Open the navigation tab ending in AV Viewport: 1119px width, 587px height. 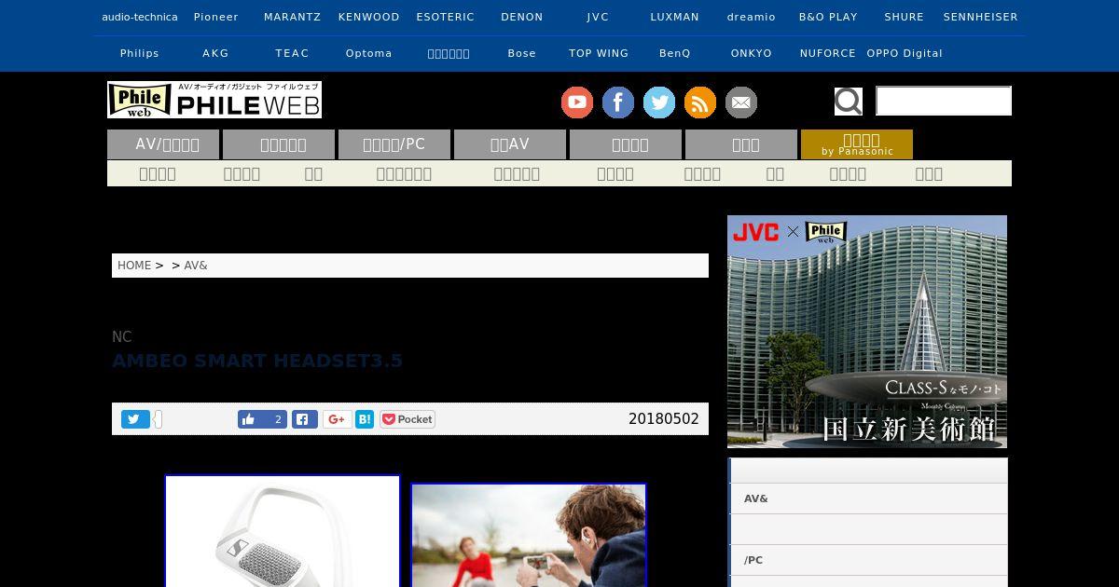click(x=510, y=144)
